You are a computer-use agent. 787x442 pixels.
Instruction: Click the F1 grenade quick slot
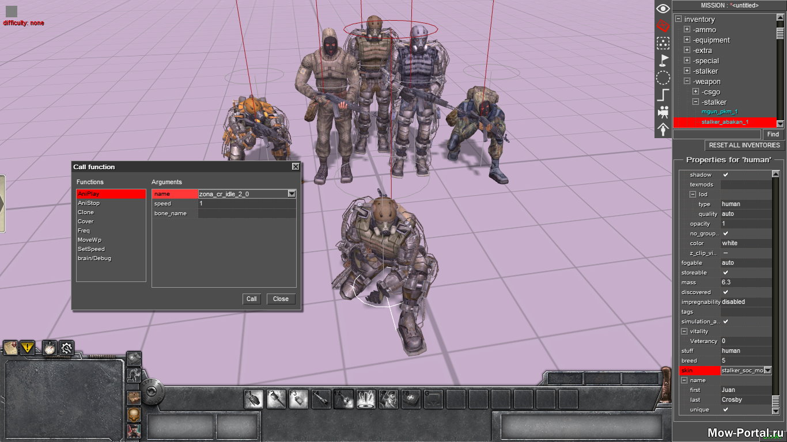pos(253,399)
